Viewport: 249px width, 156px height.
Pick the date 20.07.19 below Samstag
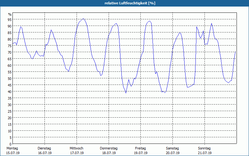pyautogui.click(x=172, y=153)
